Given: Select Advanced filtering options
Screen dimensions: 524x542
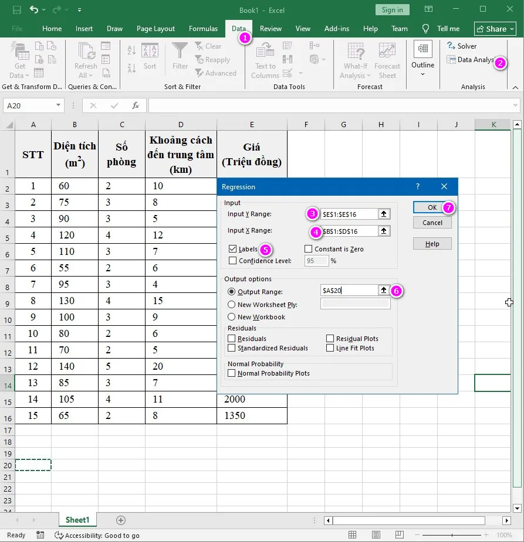Looking at the screenshot, I should pos(217,73).
